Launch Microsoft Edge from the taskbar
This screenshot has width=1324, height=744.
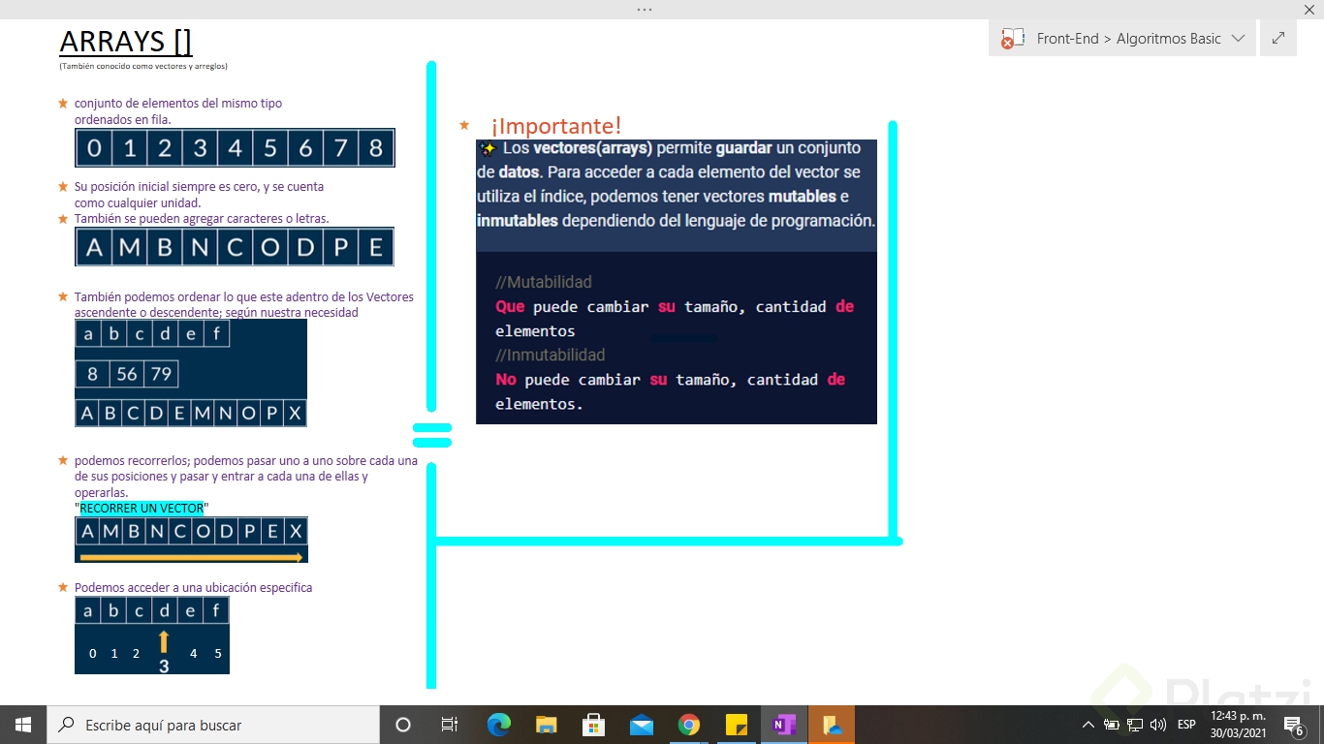coord(498,725)
